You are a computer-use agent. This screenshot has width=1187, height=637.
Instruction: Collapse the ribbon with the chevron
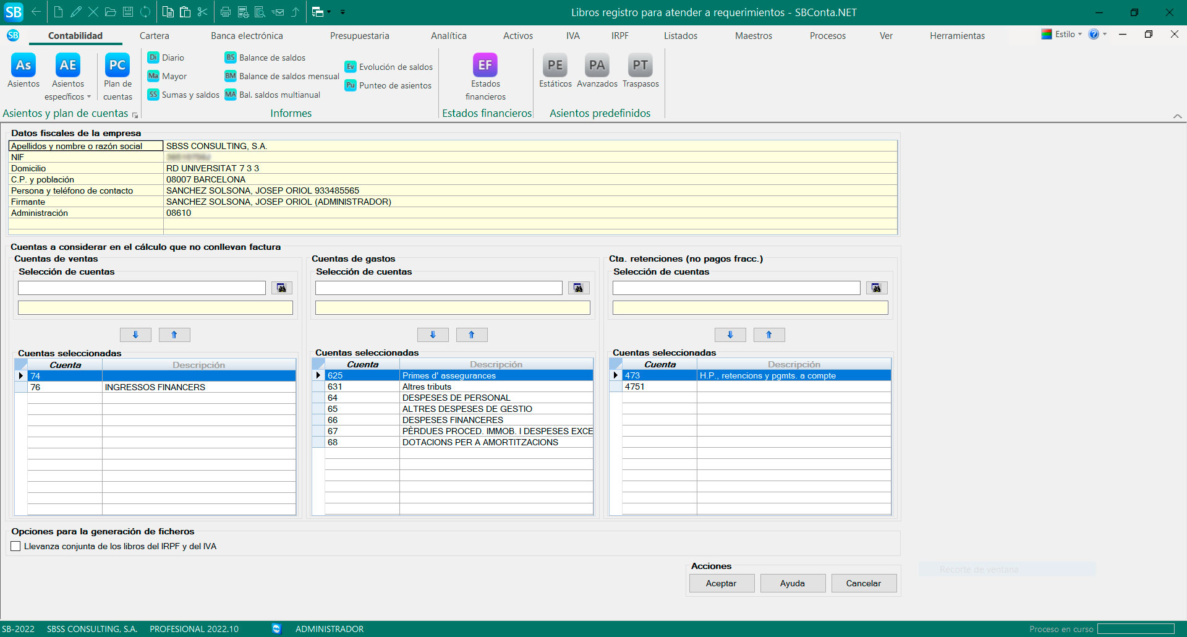(x=1177, y=116)
